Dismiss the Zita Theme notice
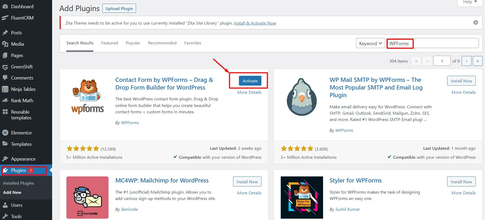The image size is (485, 220). [476, 22]
